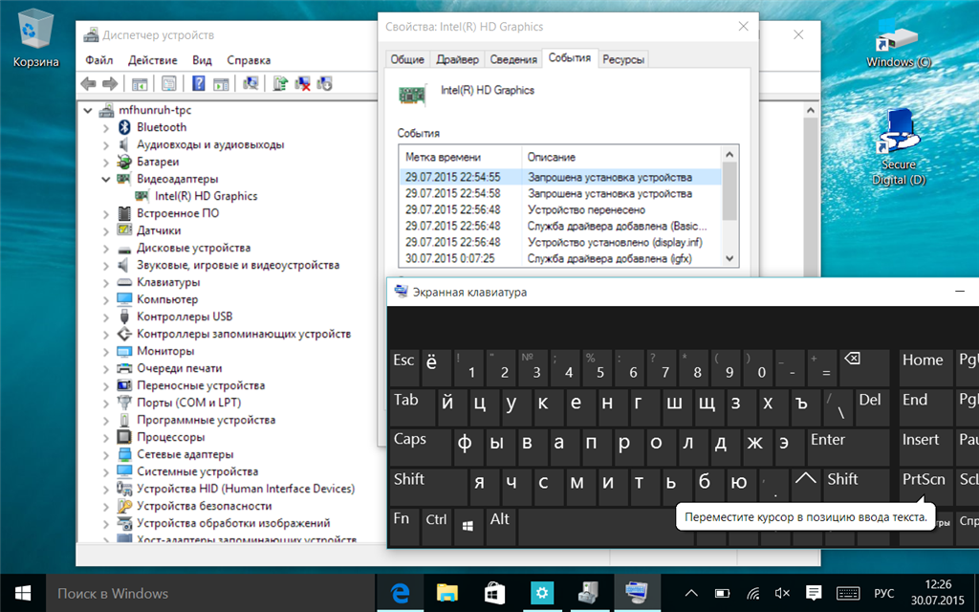979x612 pixels.
Task: Select the Процессоры icon in the tree
Action: point(124,437)
